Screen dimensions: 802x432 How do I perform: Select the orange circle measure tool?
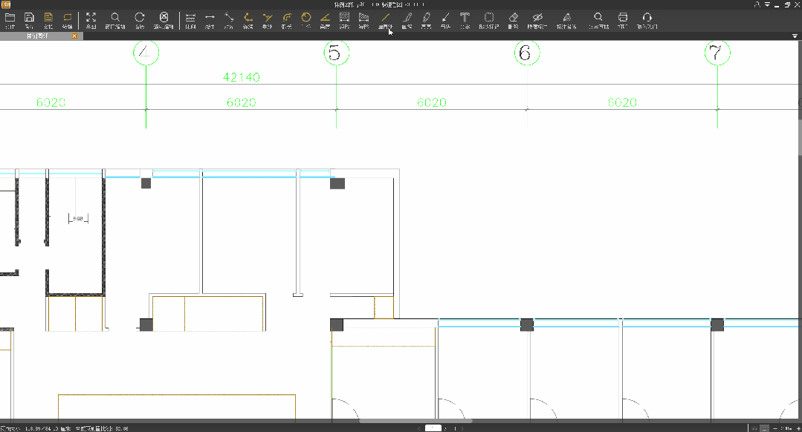[x=306, y=21]
